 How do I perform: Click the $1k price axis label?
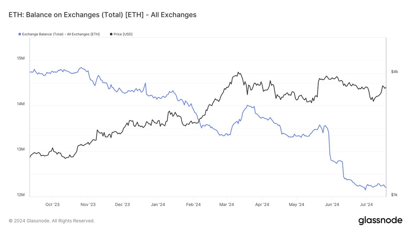click(x=394, y=195)
